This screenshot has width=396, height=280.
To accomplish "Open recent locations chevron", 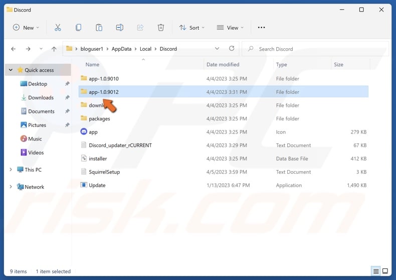I will click(41, 49).
